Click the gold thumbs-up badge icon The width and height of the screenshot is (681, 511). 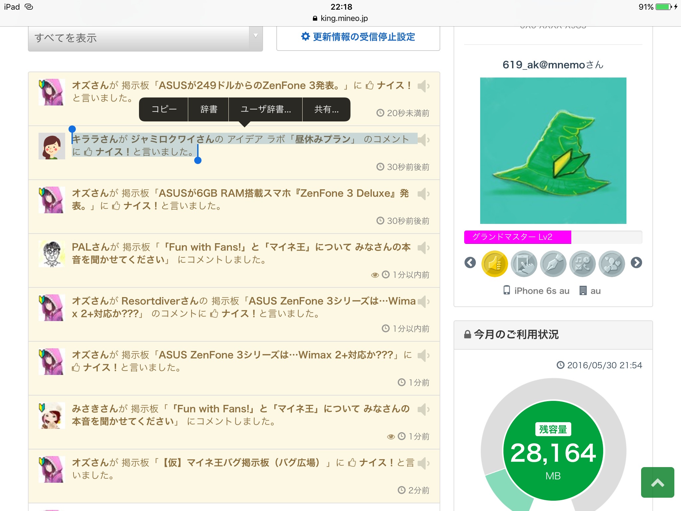pyautogui.click(x=494, y=263)
